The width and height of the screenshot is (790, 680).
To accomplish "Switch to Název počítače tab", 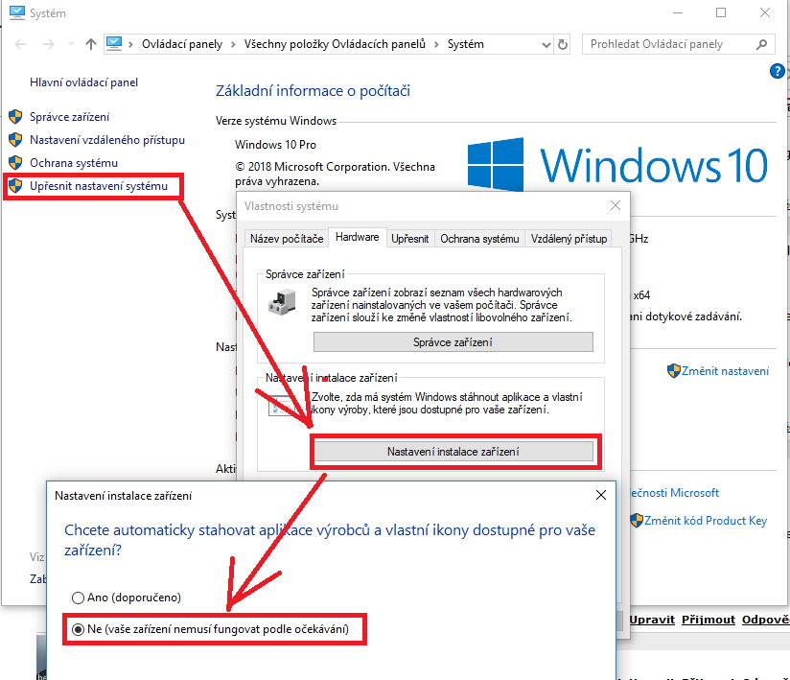I will click(x=287, y=239).
